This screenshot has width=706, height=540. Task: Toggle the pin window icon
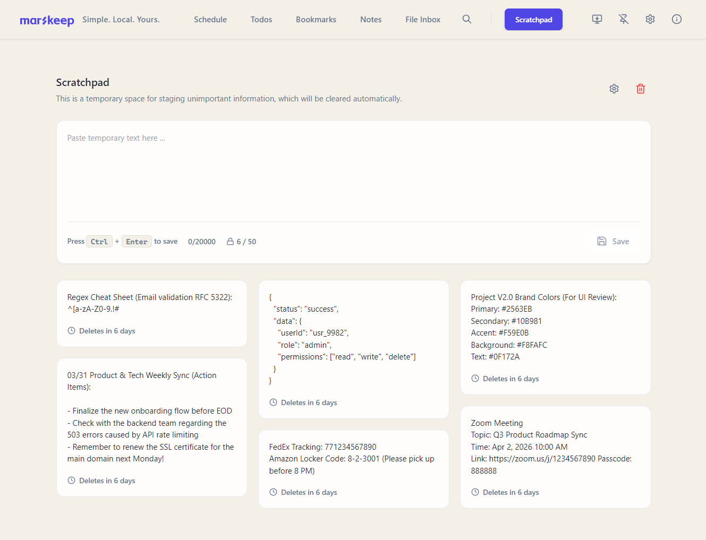[x=624, y=19]
